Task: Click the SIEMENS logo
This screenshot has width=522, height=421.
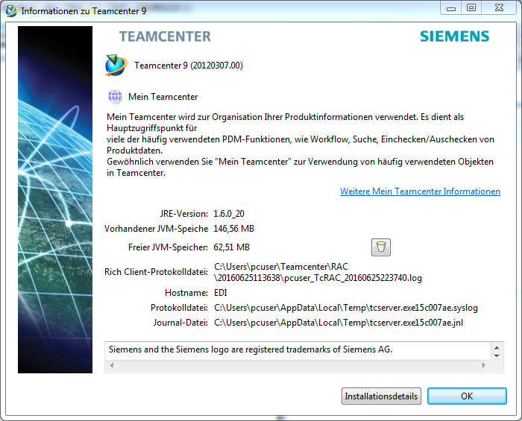Action: click(x=454, y=37)
